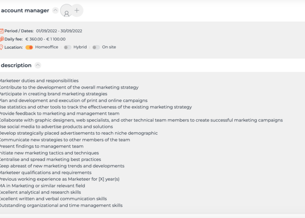Click the 'Marketeer qualifications and requirements' line
This screenshot has height=218, width=305.
tap(45, 172)
